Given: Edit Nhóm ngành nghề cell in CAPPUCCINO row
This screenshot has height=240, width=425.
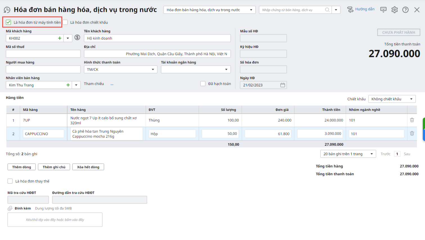Looking at the screenshot, I should point(377,134).
